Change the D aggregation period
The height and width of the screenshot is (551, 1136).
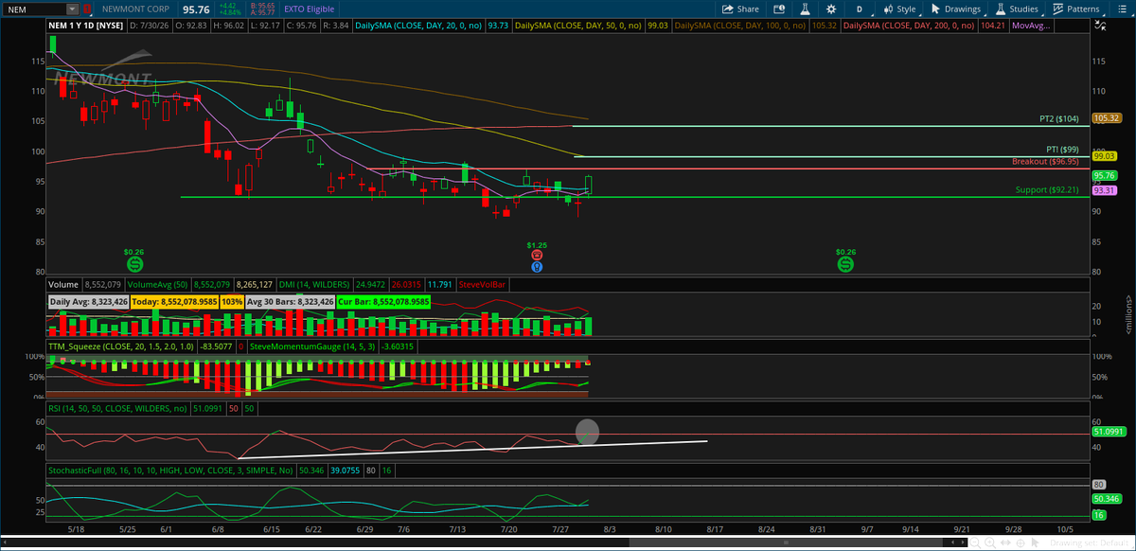pyautogui.click(x=860, y=9)
